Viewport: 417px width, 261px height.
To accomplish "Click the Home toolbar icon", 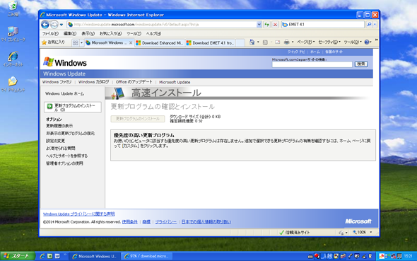I will 252,42.
